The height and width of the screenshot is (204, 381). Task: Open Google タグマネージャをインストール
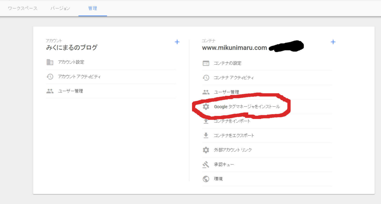247,107
